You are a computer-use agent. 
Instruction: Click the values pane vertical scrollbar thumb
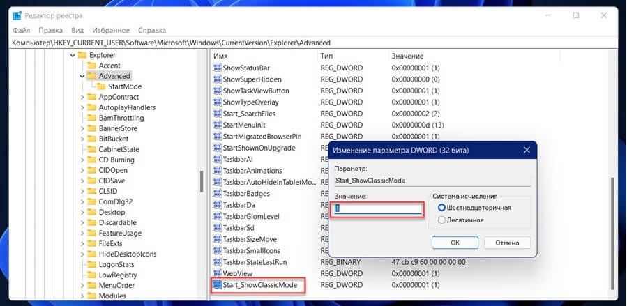611,232
